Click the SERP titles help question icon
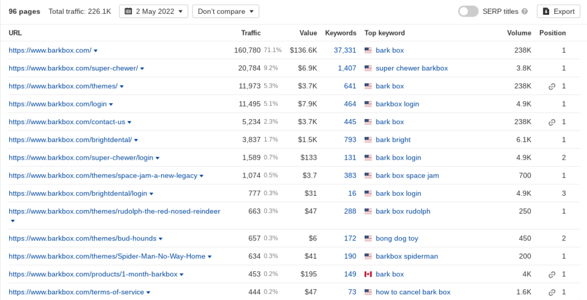Viewport: 587px width, 300px height. point(525,11)
